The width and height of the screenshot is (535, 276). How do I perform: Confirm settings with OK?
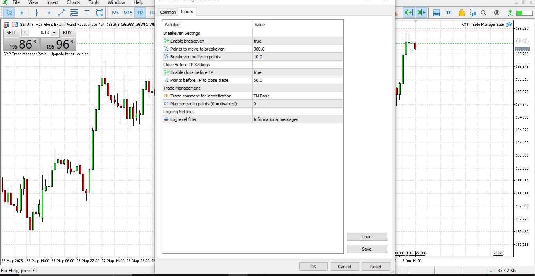(x=313, y=267)
